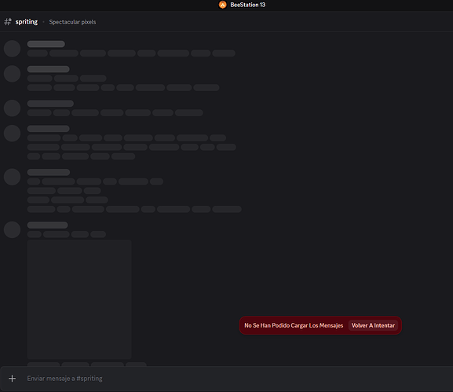Click the BeeStation 13 server title
Screen dimensions: 453x392
[247, 5]
